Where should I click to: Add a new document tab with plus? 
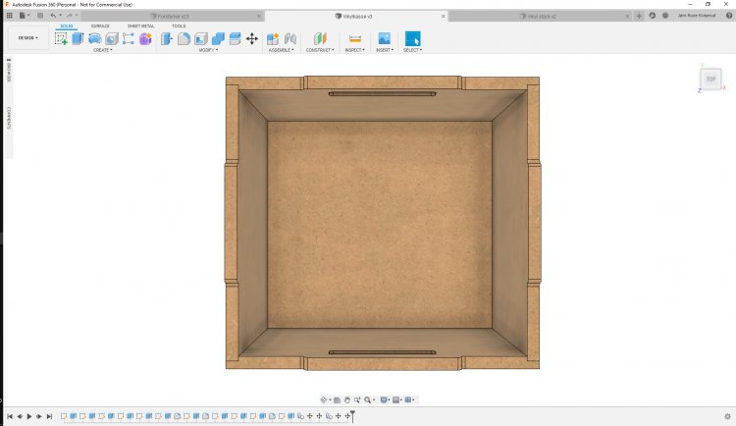point(640,17)
